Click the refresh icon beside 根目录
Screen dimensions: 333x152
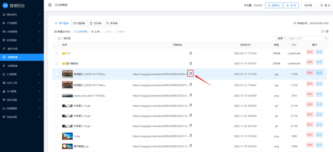pyautogui.click(x=59, y=38)
